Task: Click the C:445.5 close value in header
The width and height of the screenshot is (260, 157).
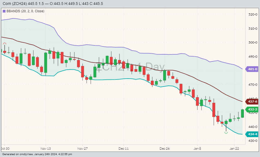Action: (96, 4)
